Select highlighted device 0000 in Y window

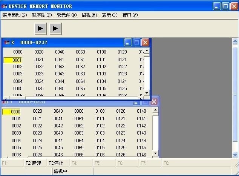11,112
